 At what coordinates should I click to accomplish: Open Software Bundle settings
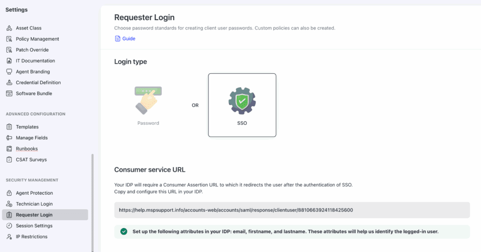pyautogui.click(x=34, y=93)
